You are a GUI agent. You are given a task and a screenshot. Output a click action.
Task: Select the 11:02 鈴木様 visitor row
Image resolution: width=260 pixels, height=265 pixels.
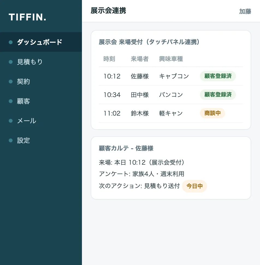pyautogui.click(x=171, y=113)
